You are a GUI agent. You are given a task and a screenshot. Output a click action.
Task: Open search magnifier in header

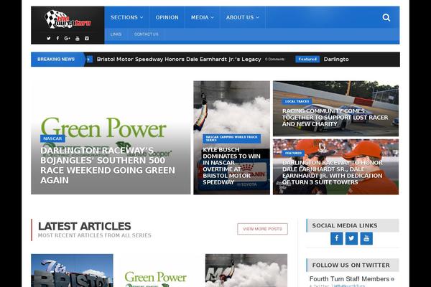coord(386,17)
